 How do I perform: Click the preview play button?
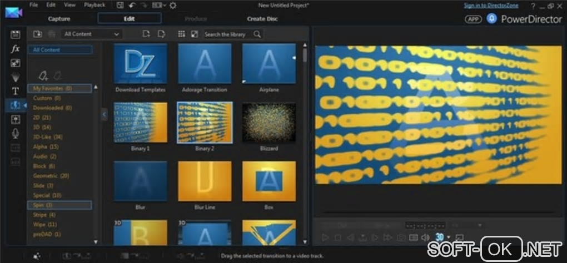(325, 237)
